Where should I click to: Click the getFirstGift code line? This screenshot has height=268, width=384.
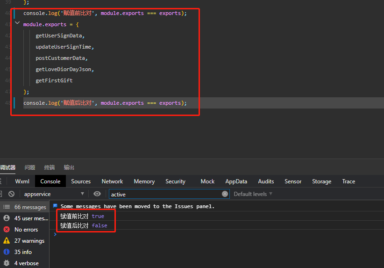pos(54,80)
